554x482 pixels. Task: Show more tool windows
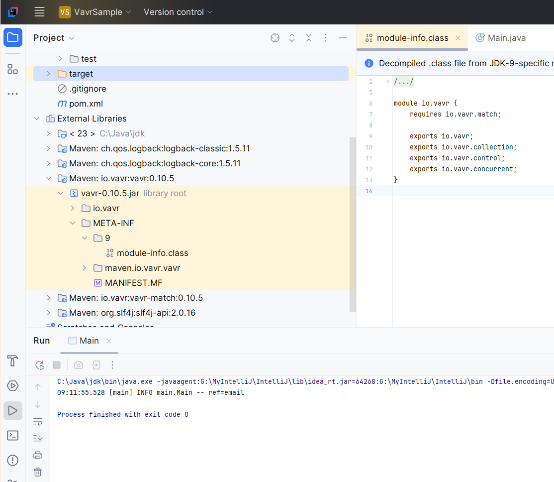coord(13,94)
